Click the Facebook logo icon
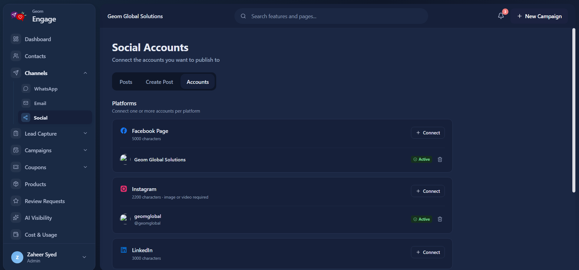The width and height of the screenshot is (579, 270). [x=124, y=130]
